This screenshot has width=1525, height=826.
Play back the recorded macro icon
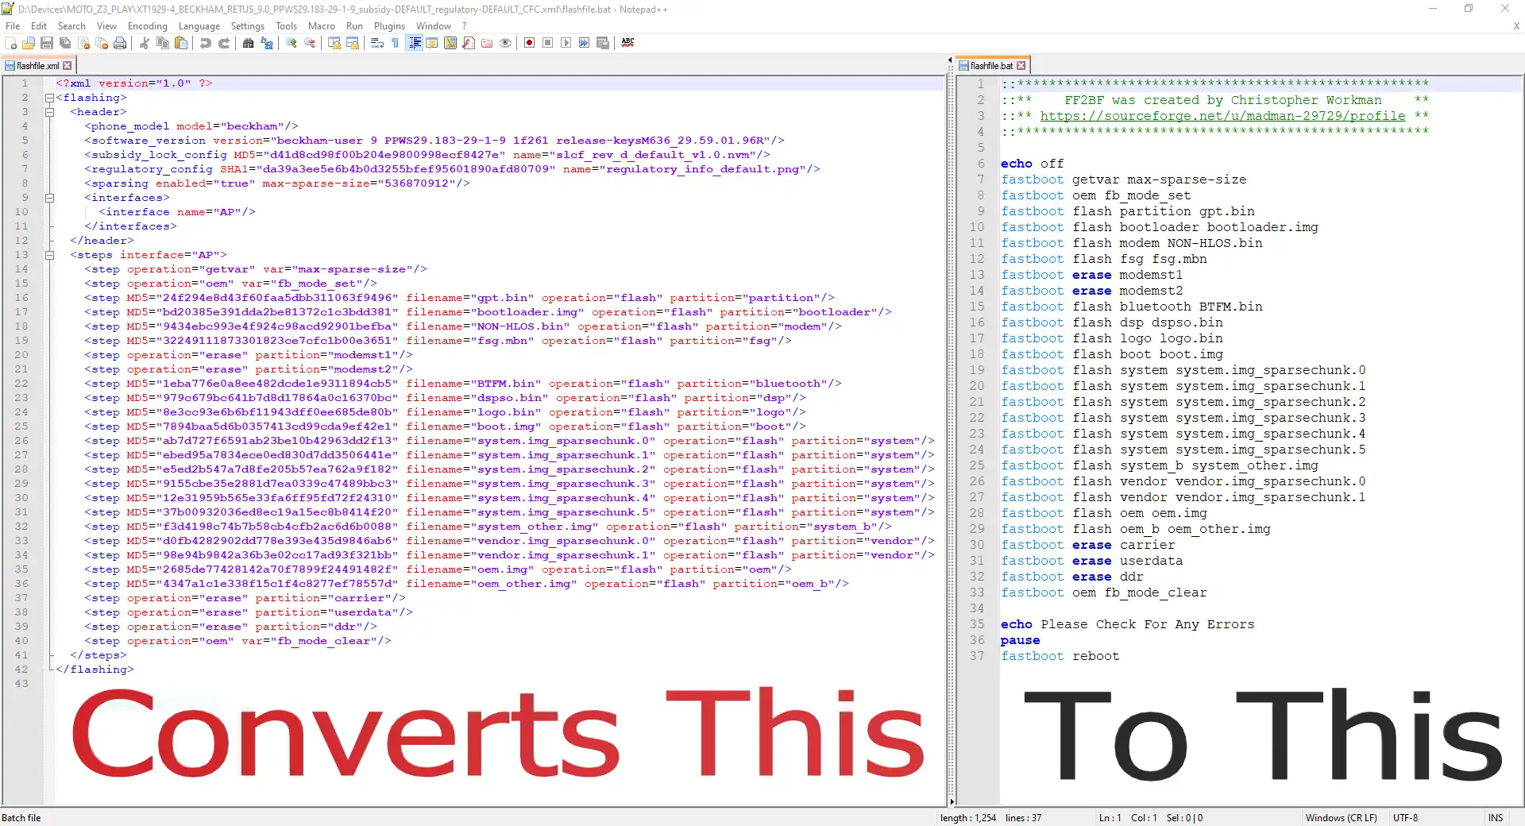[x=566, y=43]
